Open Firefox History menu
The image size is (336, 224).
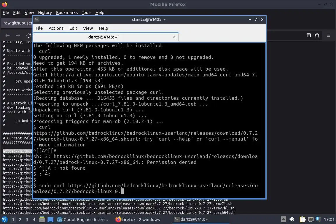45,13
